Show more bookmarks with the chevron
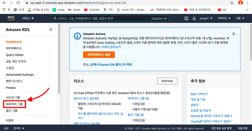The image size is (252, 131). 247,10
